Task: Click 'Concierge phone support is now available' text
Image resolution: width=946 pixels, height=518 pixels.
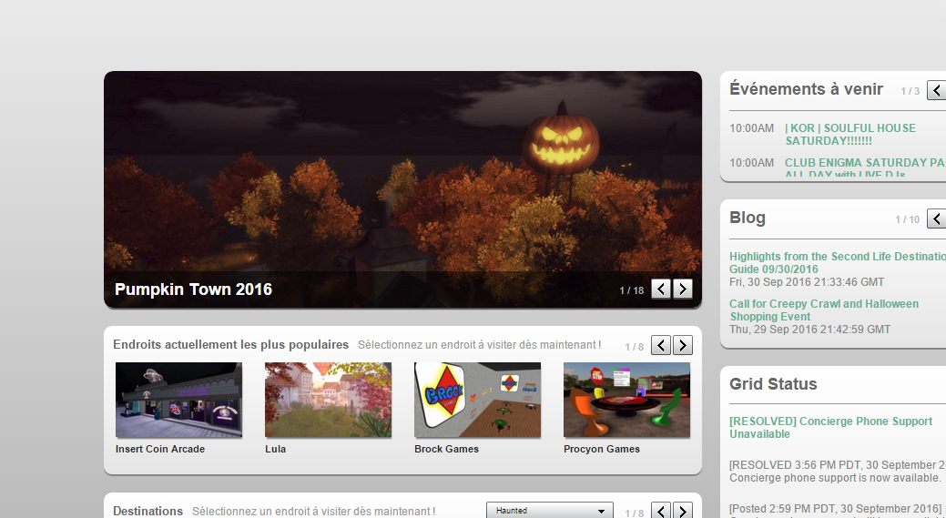Action: coord(834,478)
